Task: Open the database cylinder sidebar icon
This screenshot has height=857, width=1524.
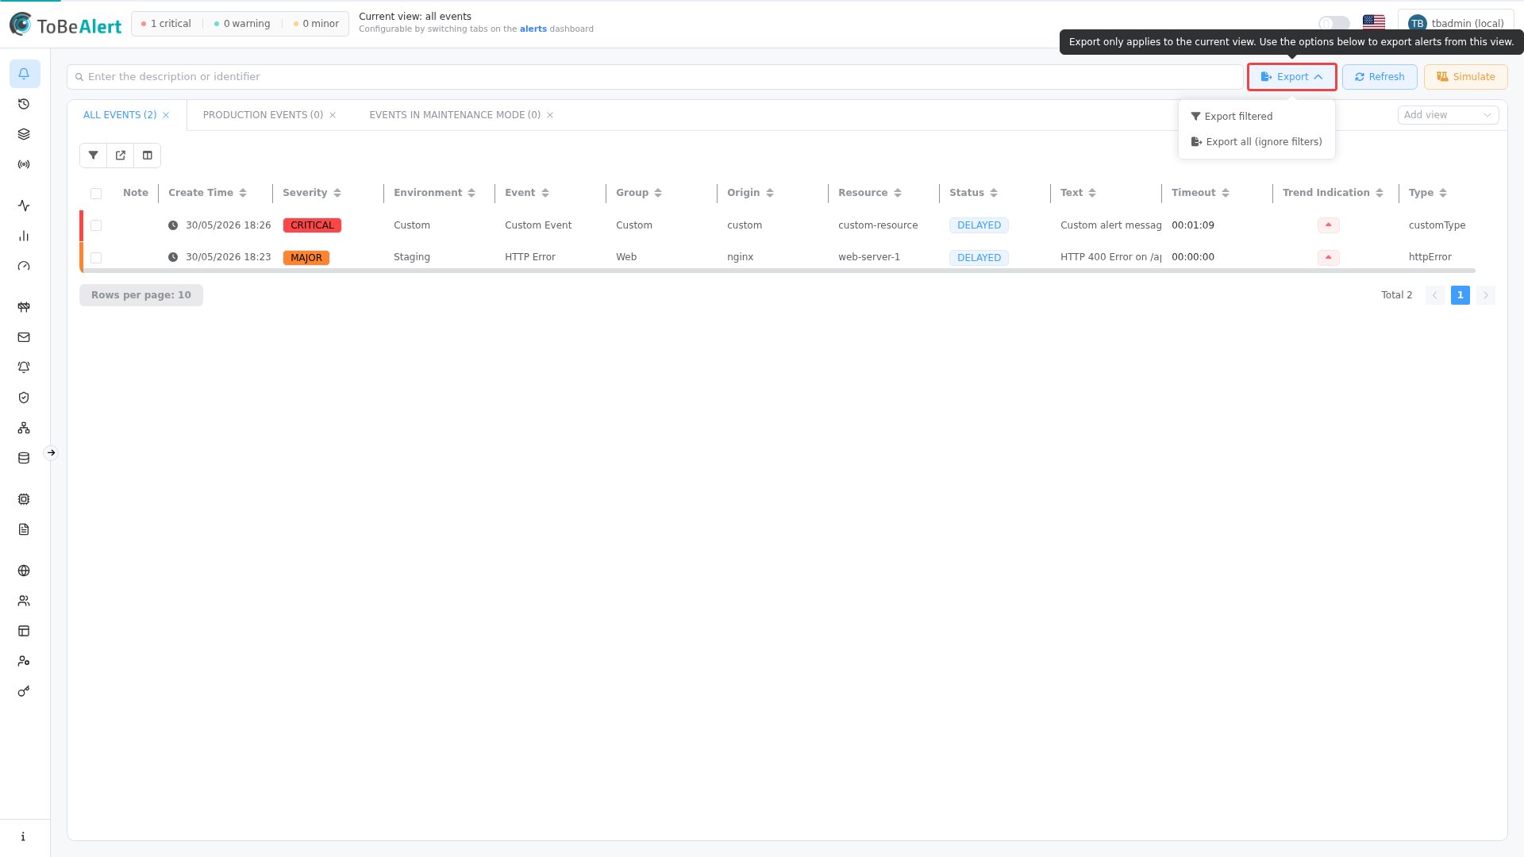Action: click(24, 458)
